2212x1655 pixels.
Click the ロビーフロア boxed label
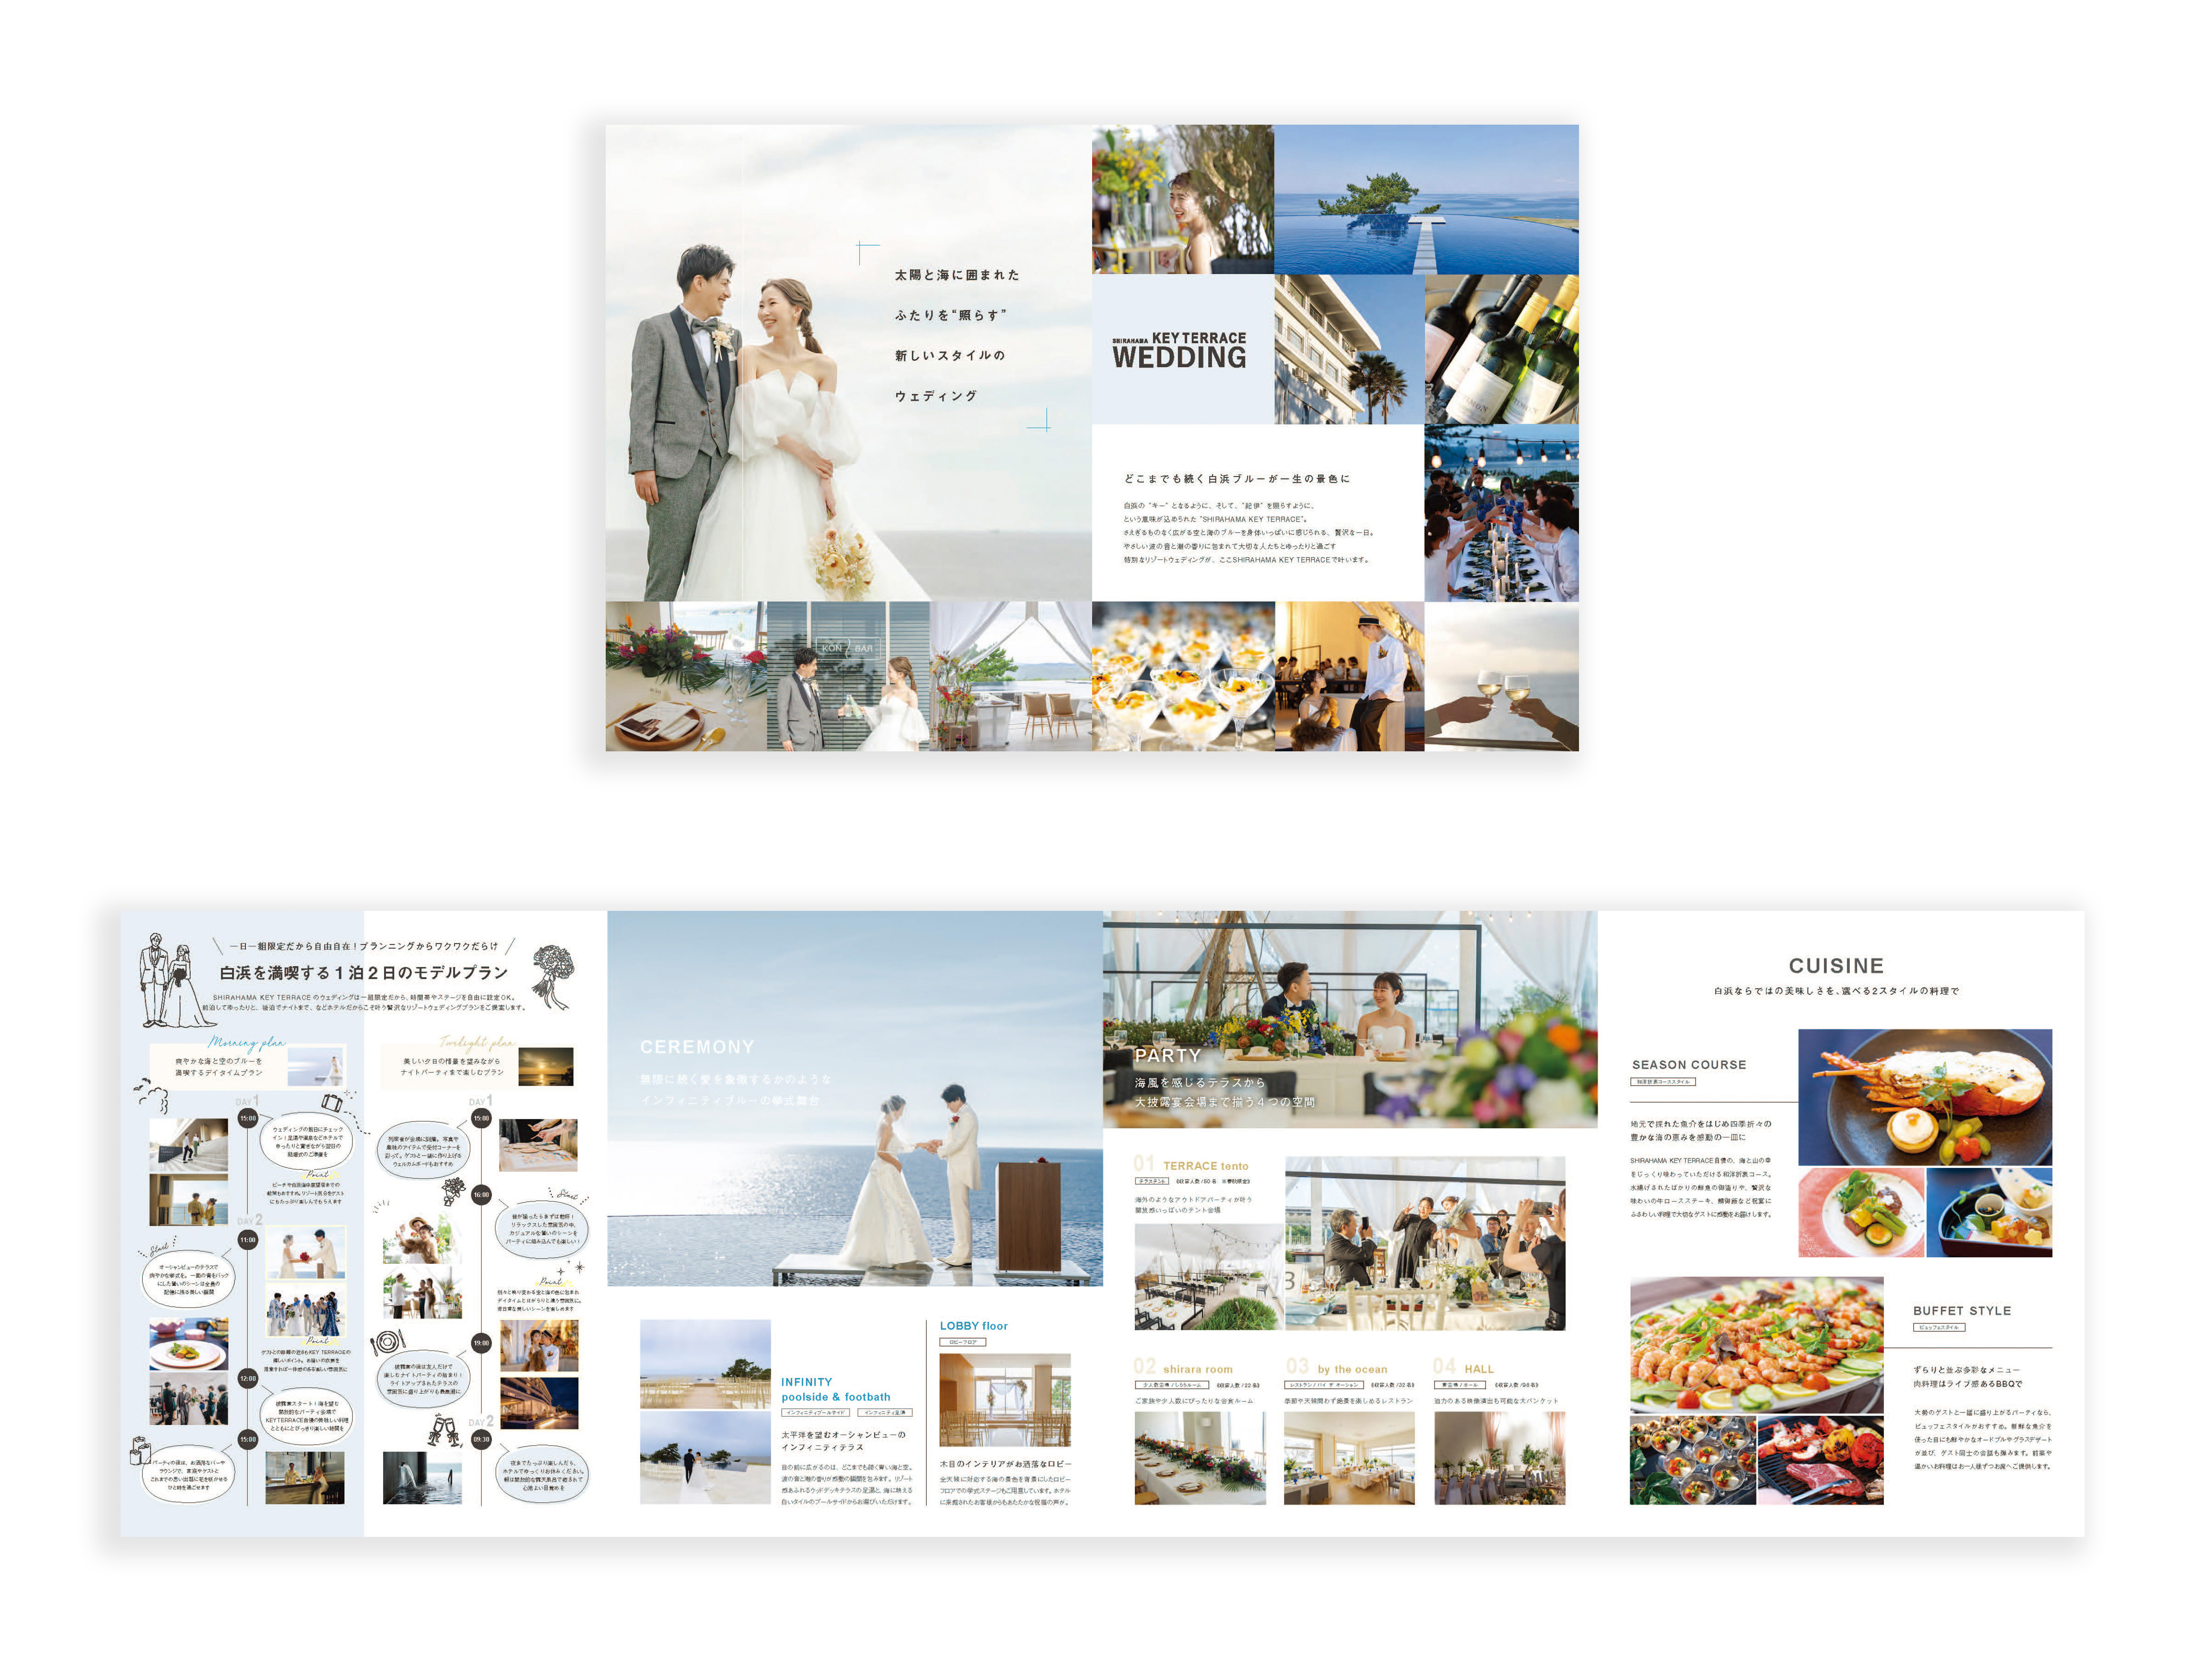coord(963,1342)
